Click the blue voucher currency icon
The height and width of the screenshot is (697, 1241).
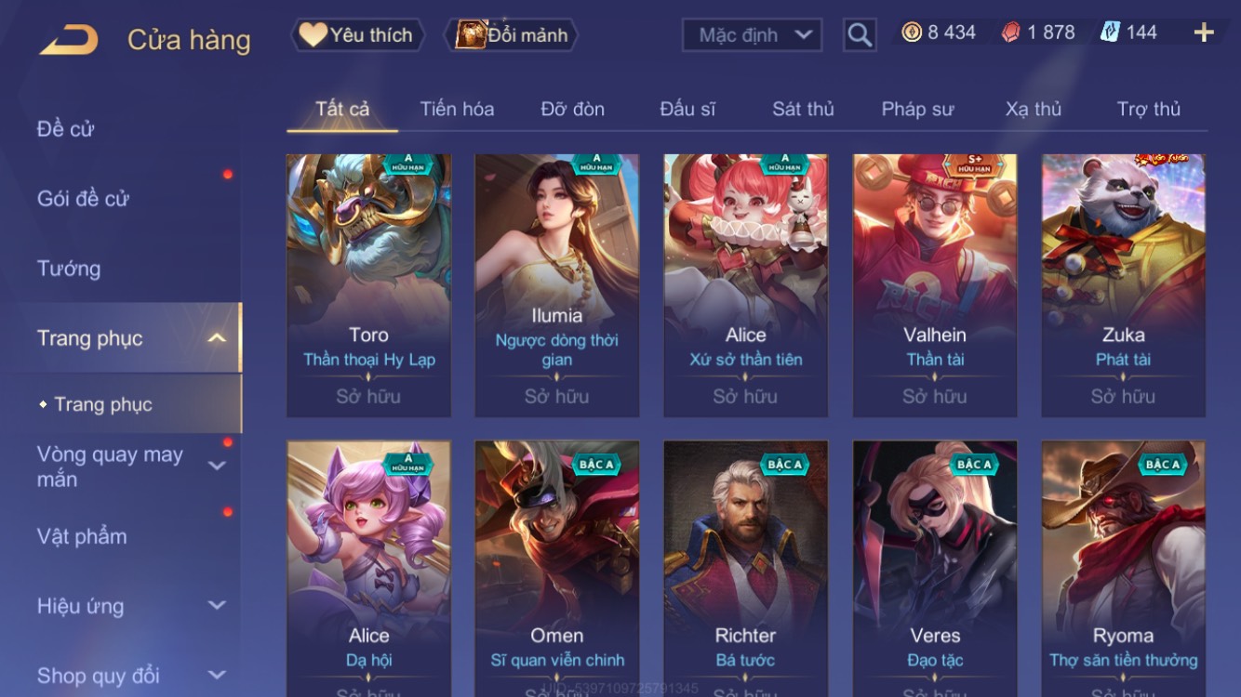click(x=1110, y=33)
